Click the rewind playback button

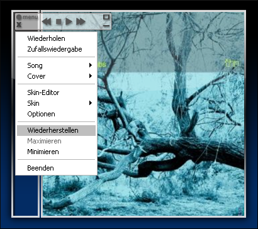coord(47,21)
